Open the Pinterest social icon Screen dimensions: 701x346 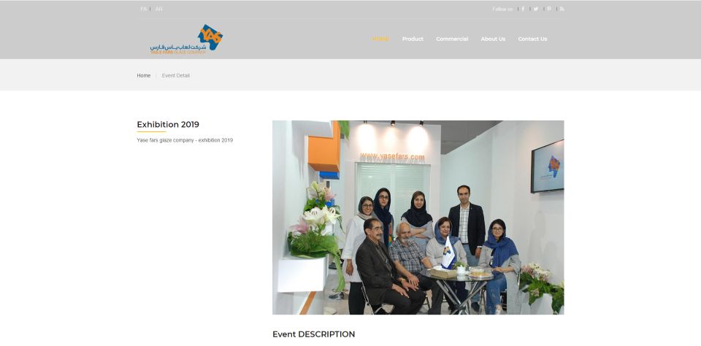(x=549, y=9)
